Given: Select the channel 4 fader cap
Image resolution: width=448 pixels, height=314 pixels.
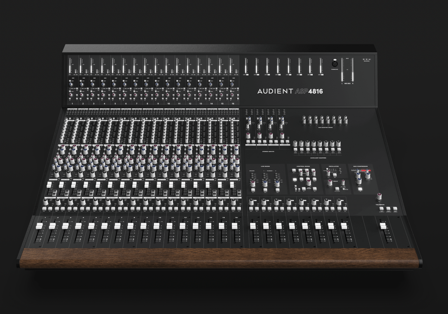Looking at the screenshot, I should (78, 226).
